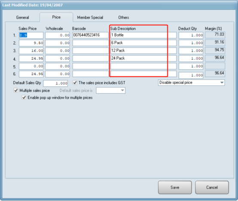
Task: Click the '6 Pack' Sub Description field
Action: (143, 43)
